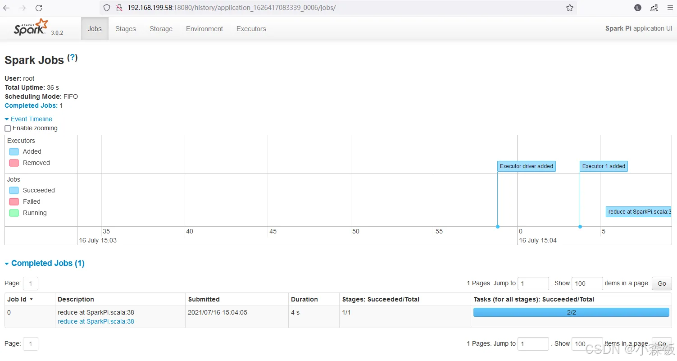Click the Total Uptime: 36 s text
Viewport: 677px width, 361px height.
(32, 87)
